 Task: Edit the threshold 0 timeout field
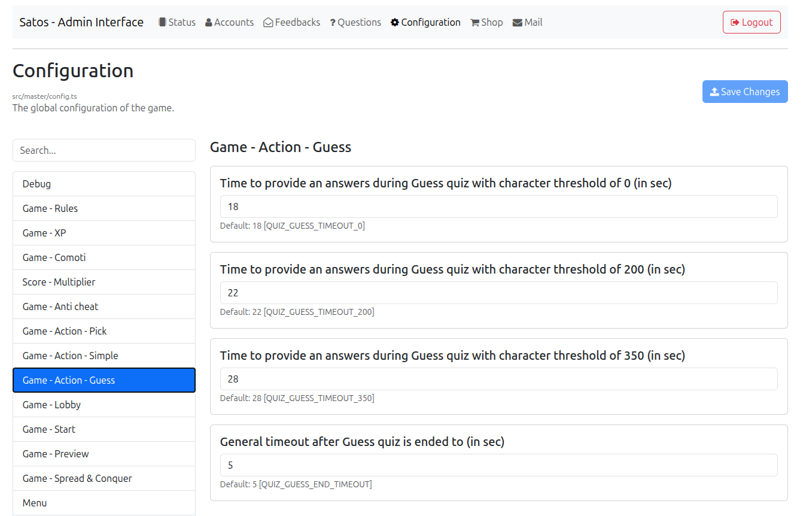click(498, 207)
